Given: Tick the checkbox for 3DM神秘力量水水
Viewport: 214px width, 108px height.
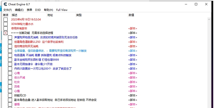Looking at the screenshot, I should pos(6,24).
